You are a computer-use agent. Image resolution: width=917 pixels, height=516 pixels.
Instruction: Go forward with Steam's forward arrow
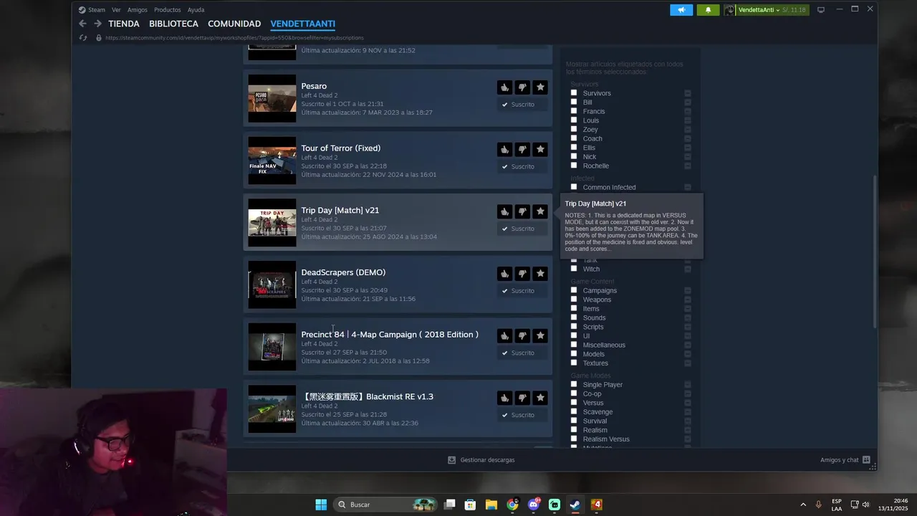(98, 24)
